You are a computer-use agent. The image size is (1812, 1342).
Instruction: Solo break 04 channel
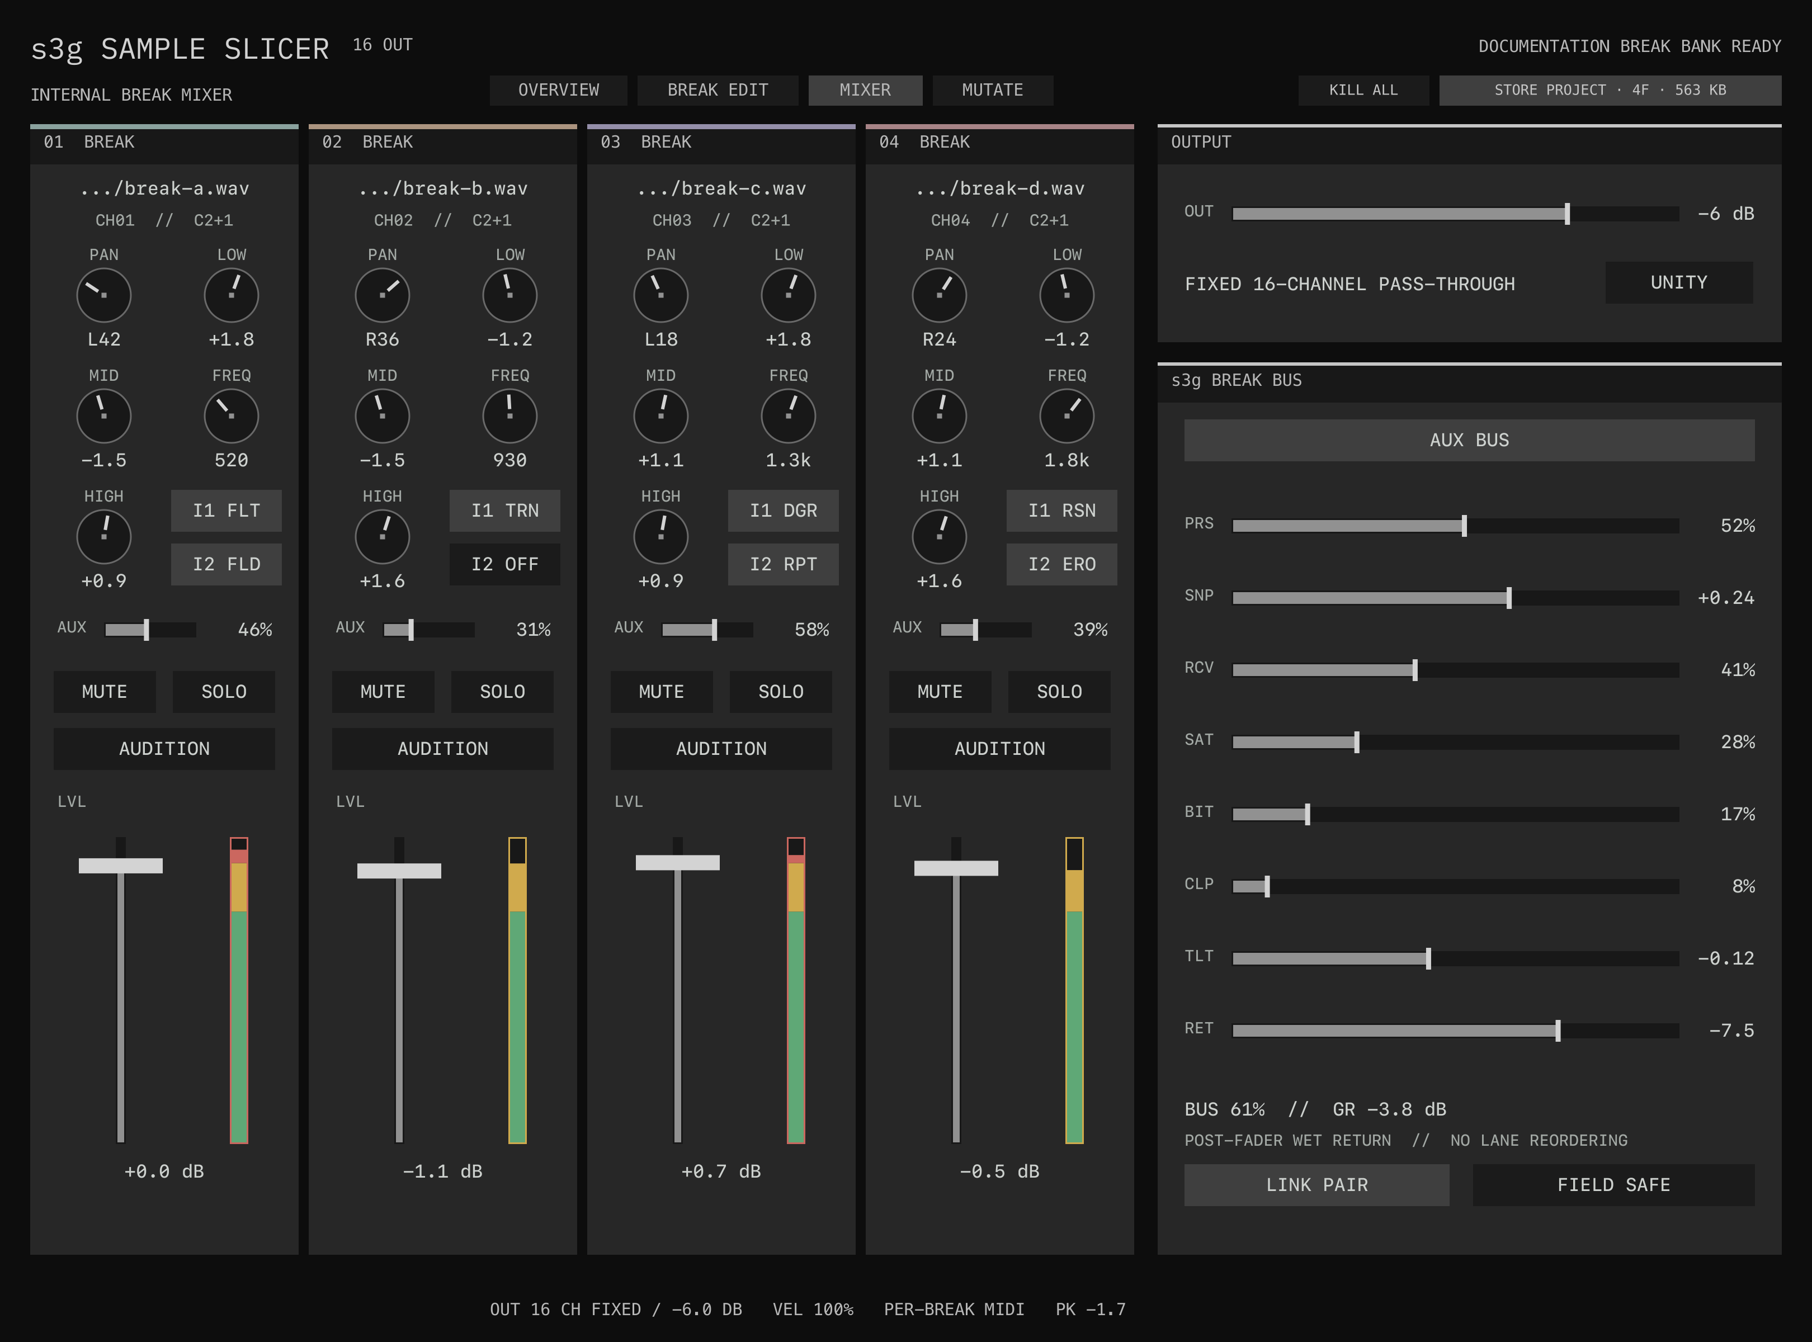pyautogui.click(x=1060, y=692)
